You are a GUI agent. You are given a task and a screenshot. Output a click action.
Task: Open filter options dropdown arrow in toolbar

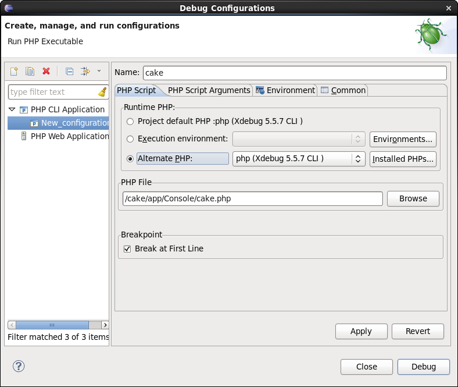point(99,71)
